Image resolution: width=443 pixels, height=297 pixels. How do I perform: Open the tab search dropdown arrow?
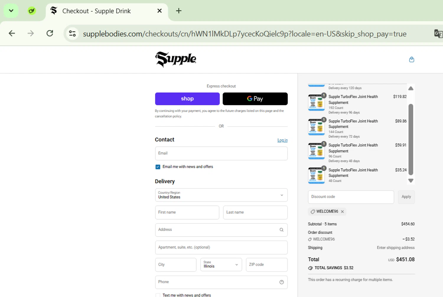tap(11, 11)
